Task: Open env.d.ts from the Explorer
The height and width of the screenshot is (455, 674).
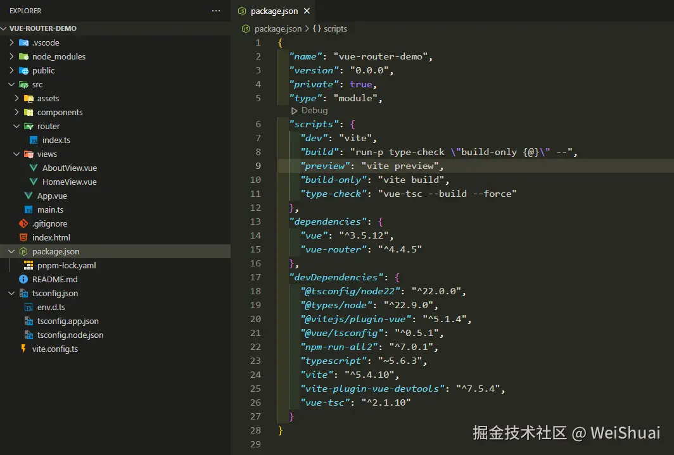Action: [x=51, y=308]
